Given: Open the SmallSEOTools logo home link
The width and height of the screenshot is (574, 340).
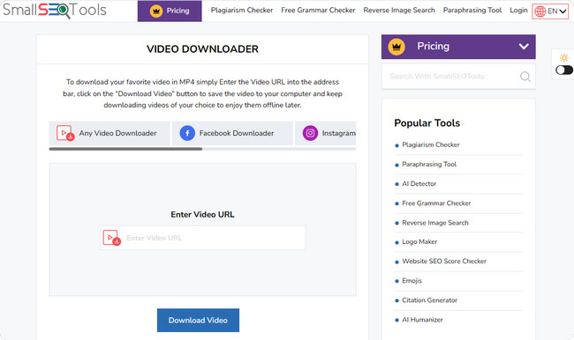Looking at the screenshot, I should pyautogui.click(x=55, y=10).
